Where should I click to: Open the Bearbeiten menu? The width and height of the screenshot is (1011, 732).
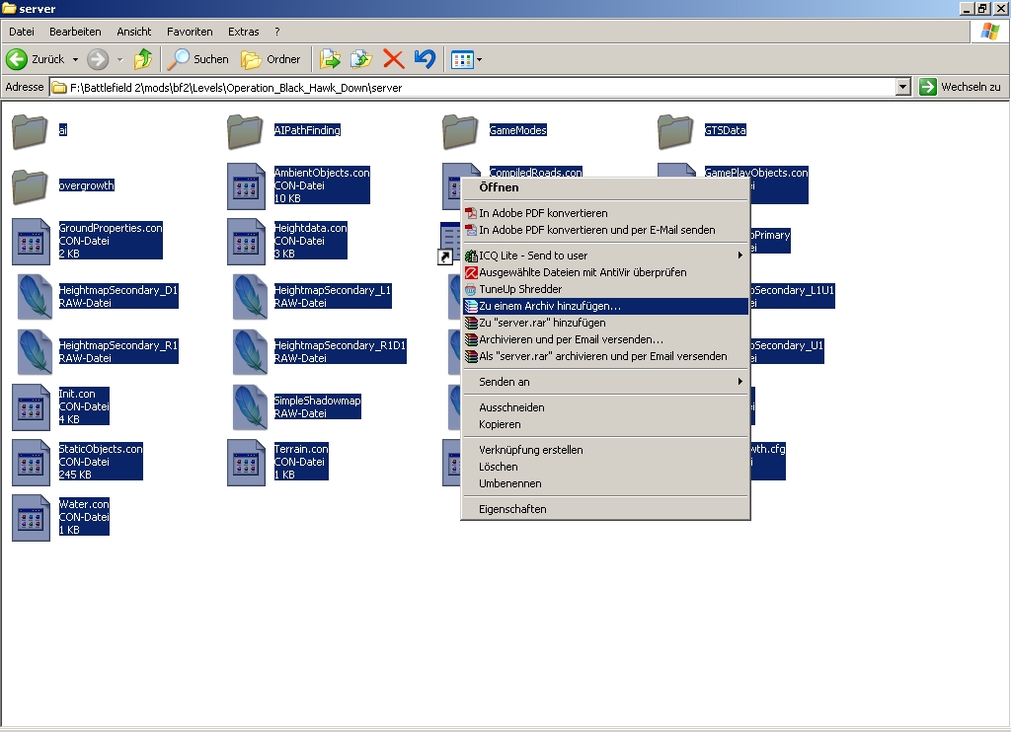tap(75, 32)
